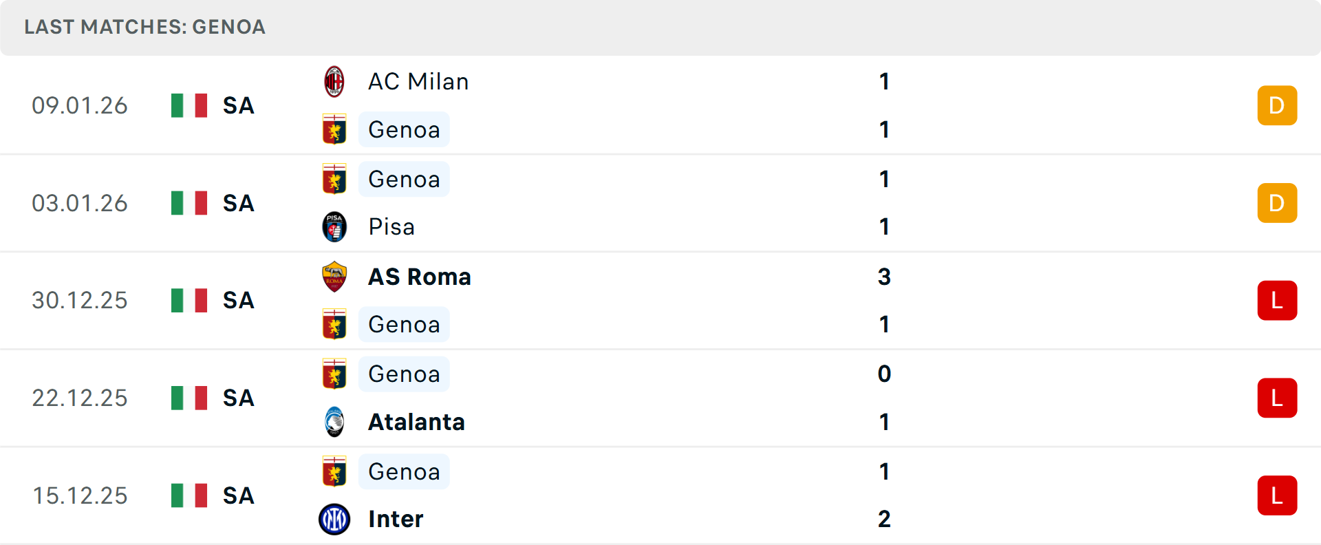Click the AS Roma team name
The height and width of the screenshot is (545, 1321).
[x=420, y=277]
